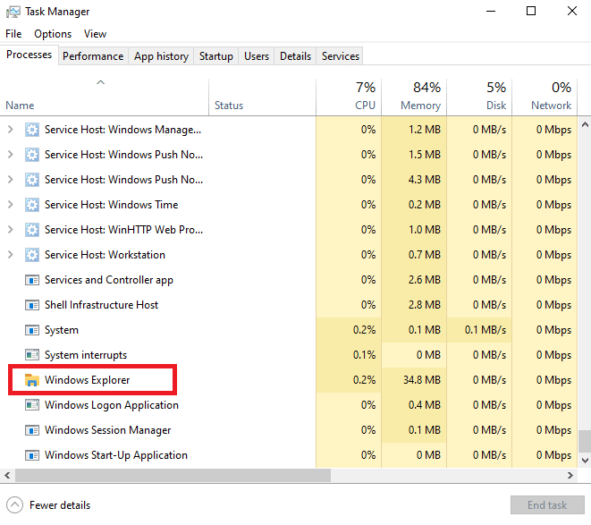Click icon beside Shell Infrastructure Host
This screenshot has height=525, width=591.
(x=32, y=305)
